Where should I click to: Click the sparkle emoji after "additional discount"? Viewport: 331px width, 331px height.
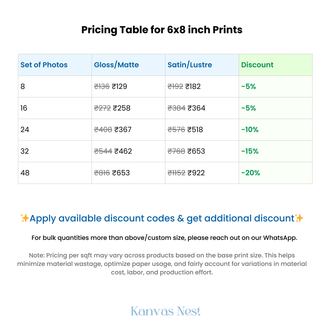(299, 218)
